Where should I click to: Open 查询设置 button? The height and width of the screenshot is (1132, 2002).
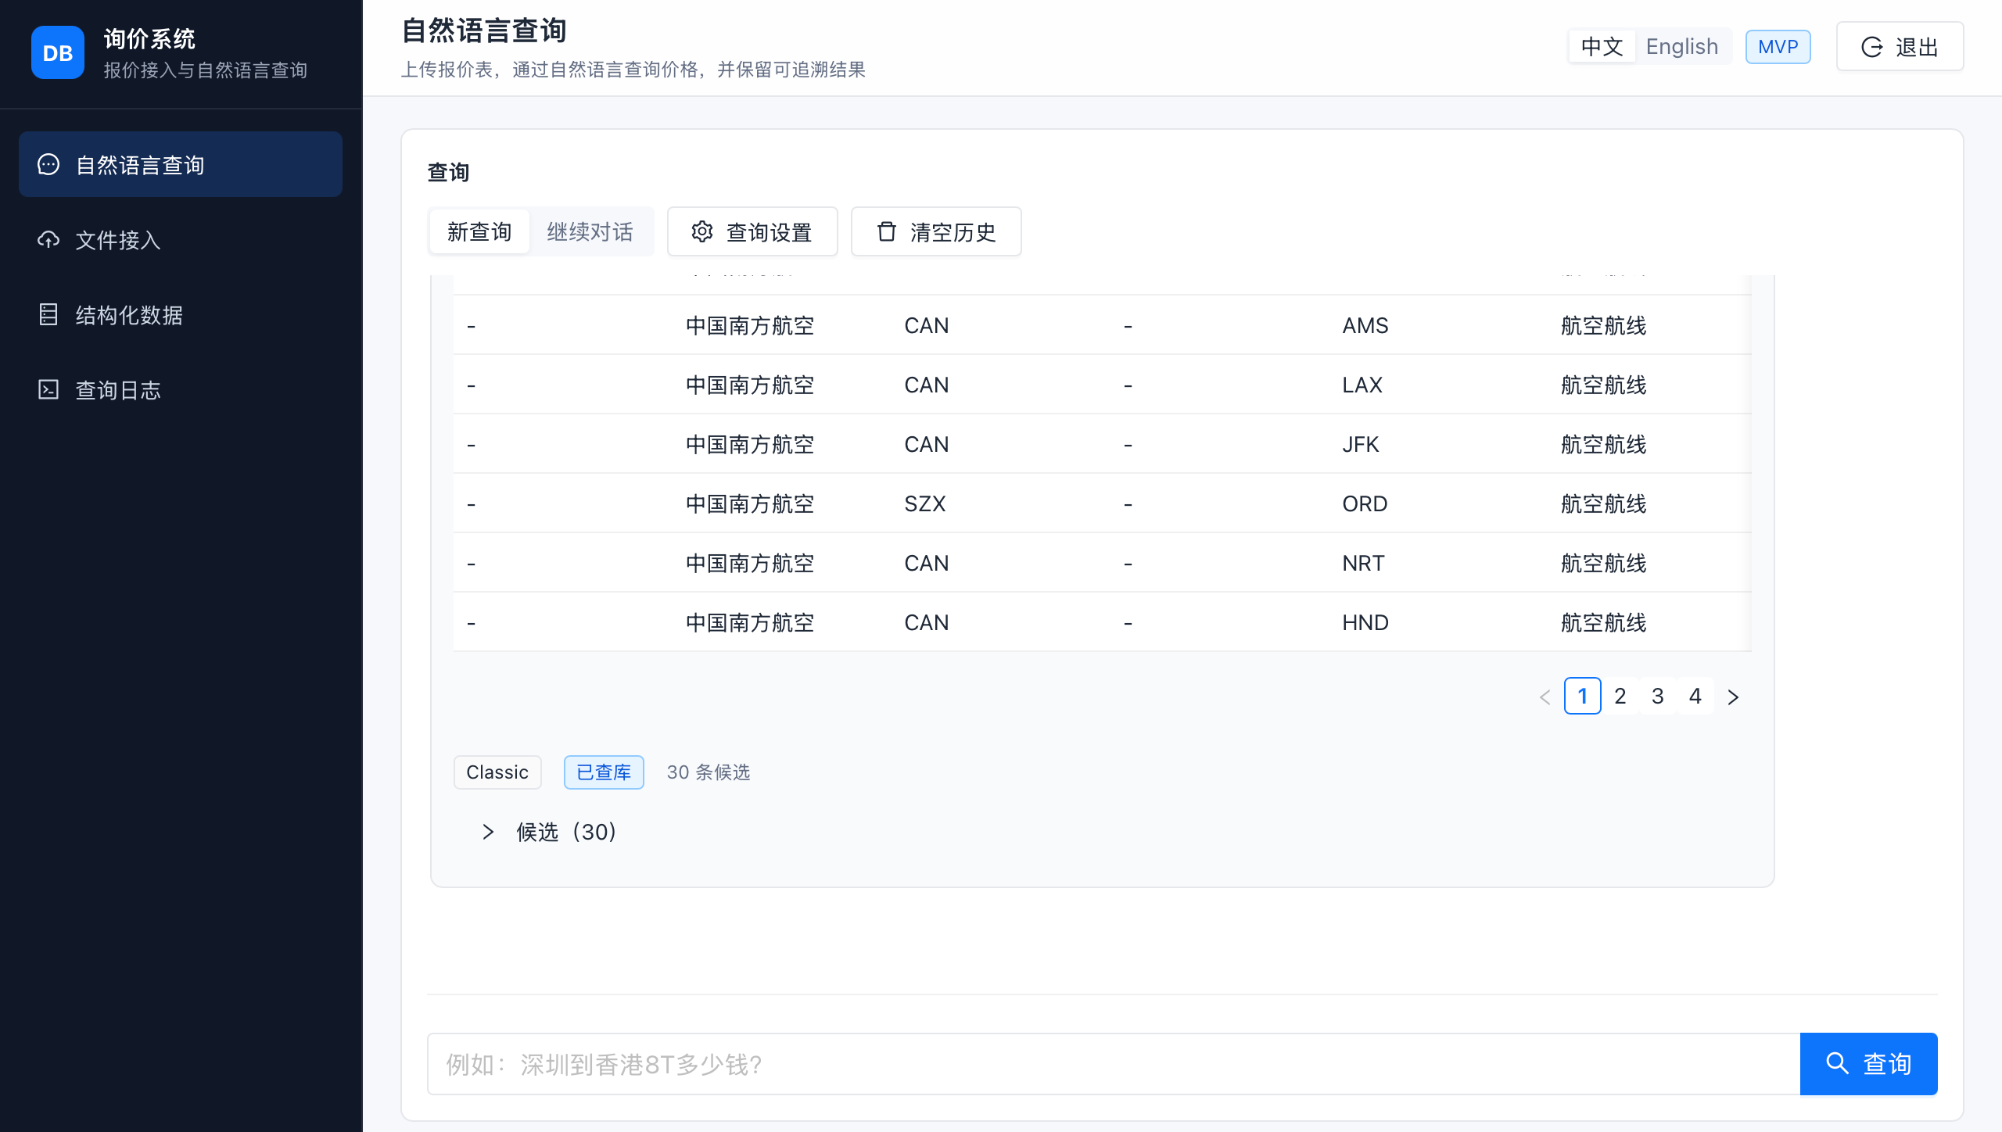752,231
